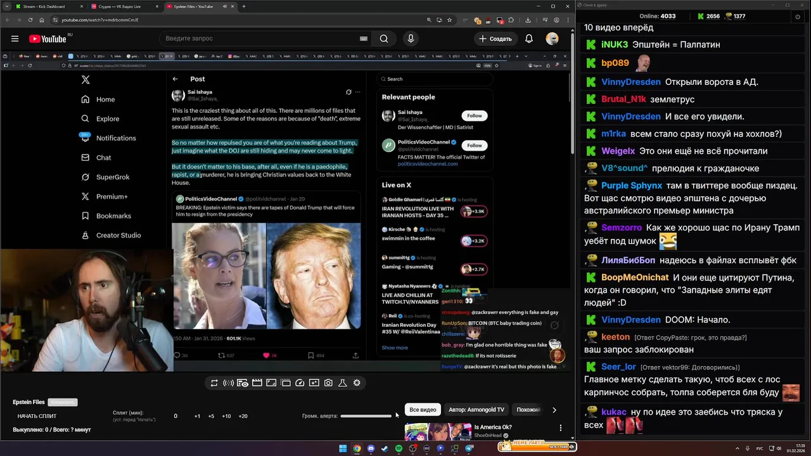Click username BoopMeOnichat in chat
Screen dimensions: 811x456
(x=635, y=277)
